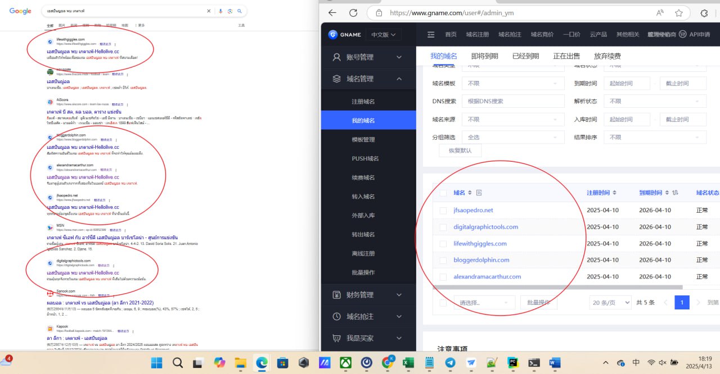720x374 pixels.
Task: Switch to the 正在出售 tab
Action: [566, 56]
